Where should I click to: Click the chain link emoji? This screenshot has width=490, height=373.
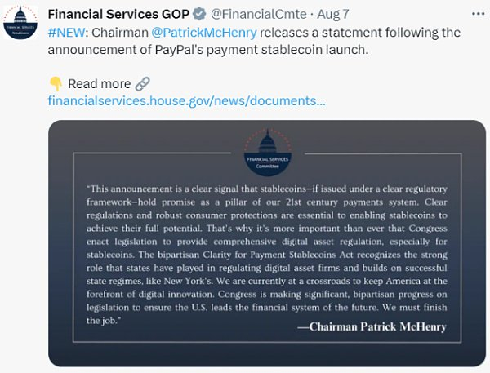[x=143, y=84]
